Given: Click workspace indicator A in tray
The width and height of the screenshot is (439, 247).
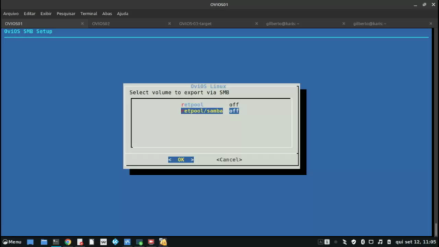Looking at the screenshot, I should [320, 242].
